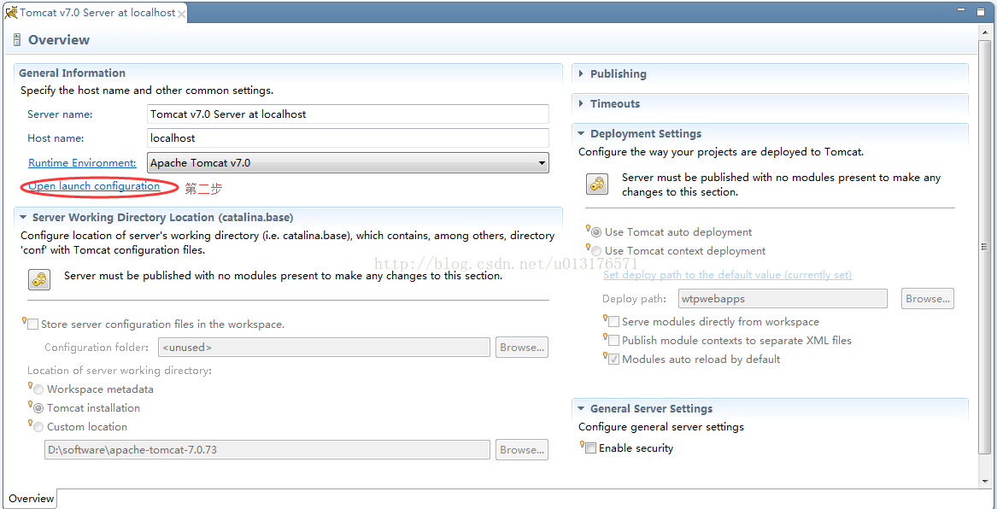Viewport: 997px width, 509px height.
Task: Open launch configuration link
Action: (94, 186)
